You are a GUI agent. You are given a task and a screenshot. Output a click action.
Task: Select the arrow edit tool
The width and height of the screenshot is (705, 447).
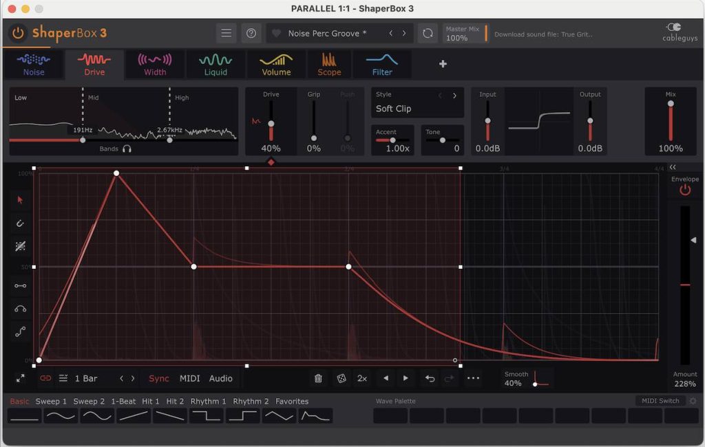(20, 200)
